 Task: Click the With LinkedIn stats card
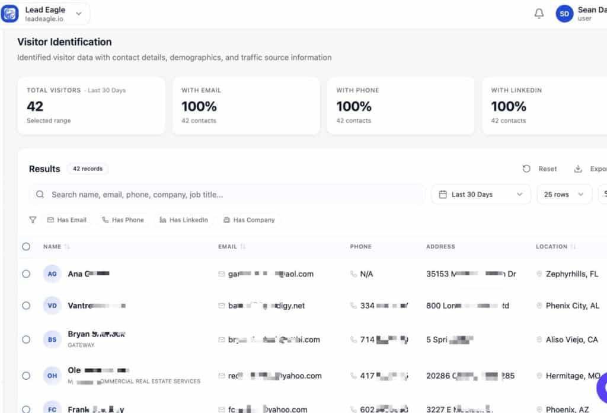point(545,106)
